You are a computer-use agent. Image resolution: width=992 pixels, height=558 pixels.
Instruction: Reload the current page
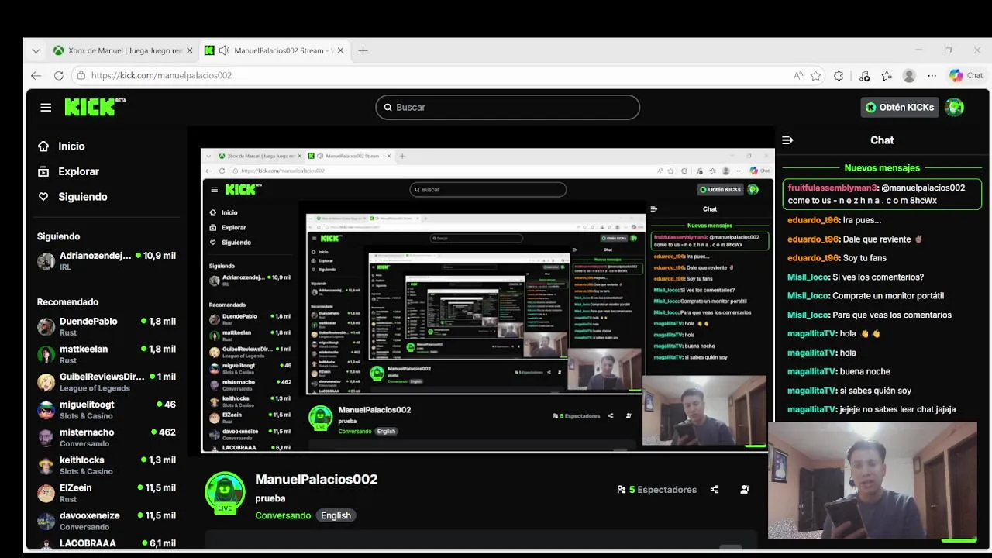pos(58,75)
